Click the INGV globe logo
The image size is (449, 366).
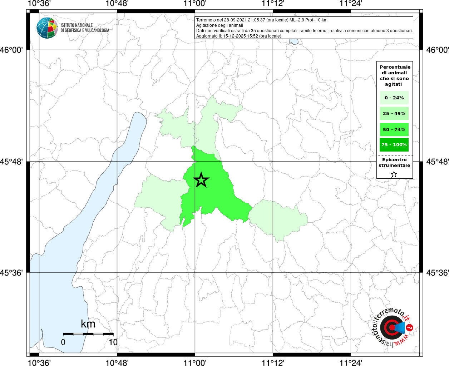(x=47, y=28)
